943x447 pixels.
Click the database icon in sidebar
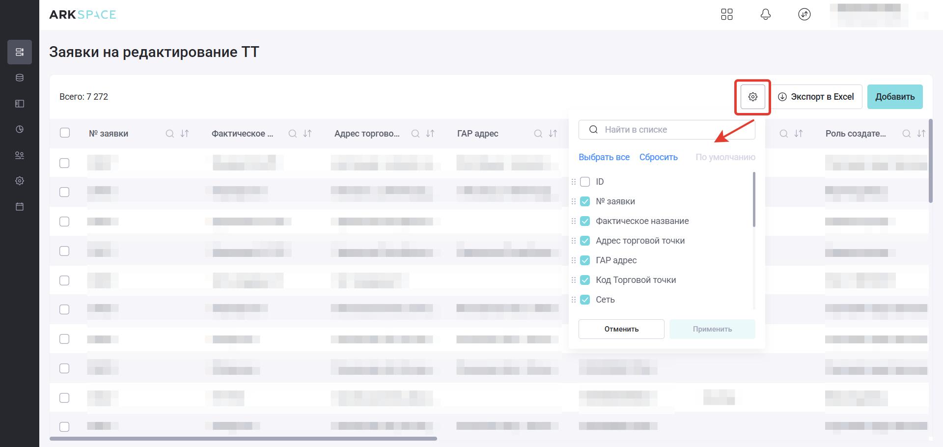coord(20,78)
